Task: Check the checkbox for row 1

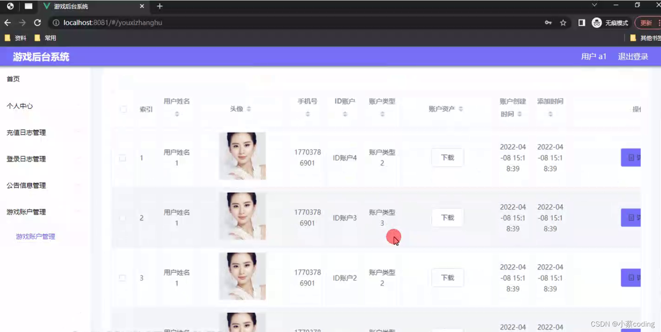Action: tap(123, 158)
